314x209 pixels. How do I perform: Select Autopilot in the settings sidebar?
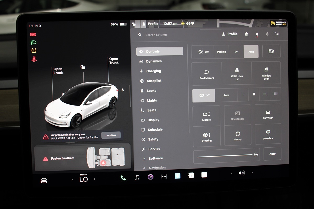point(154,81)
